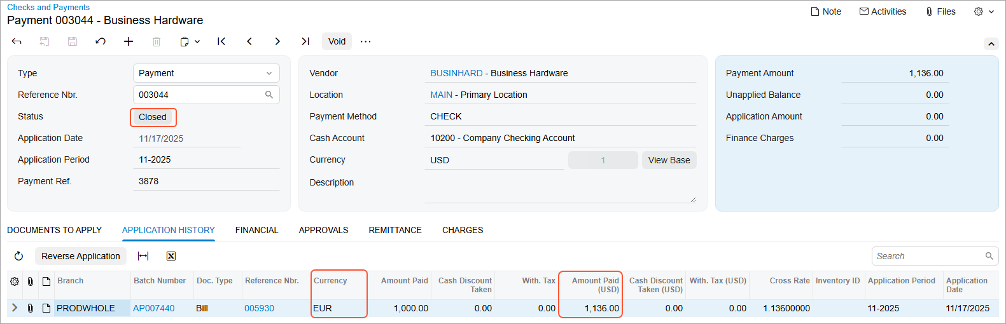Go to last record icon
Screen dimensions: 1006x324
pyautogui.click(x=305, y=41)
